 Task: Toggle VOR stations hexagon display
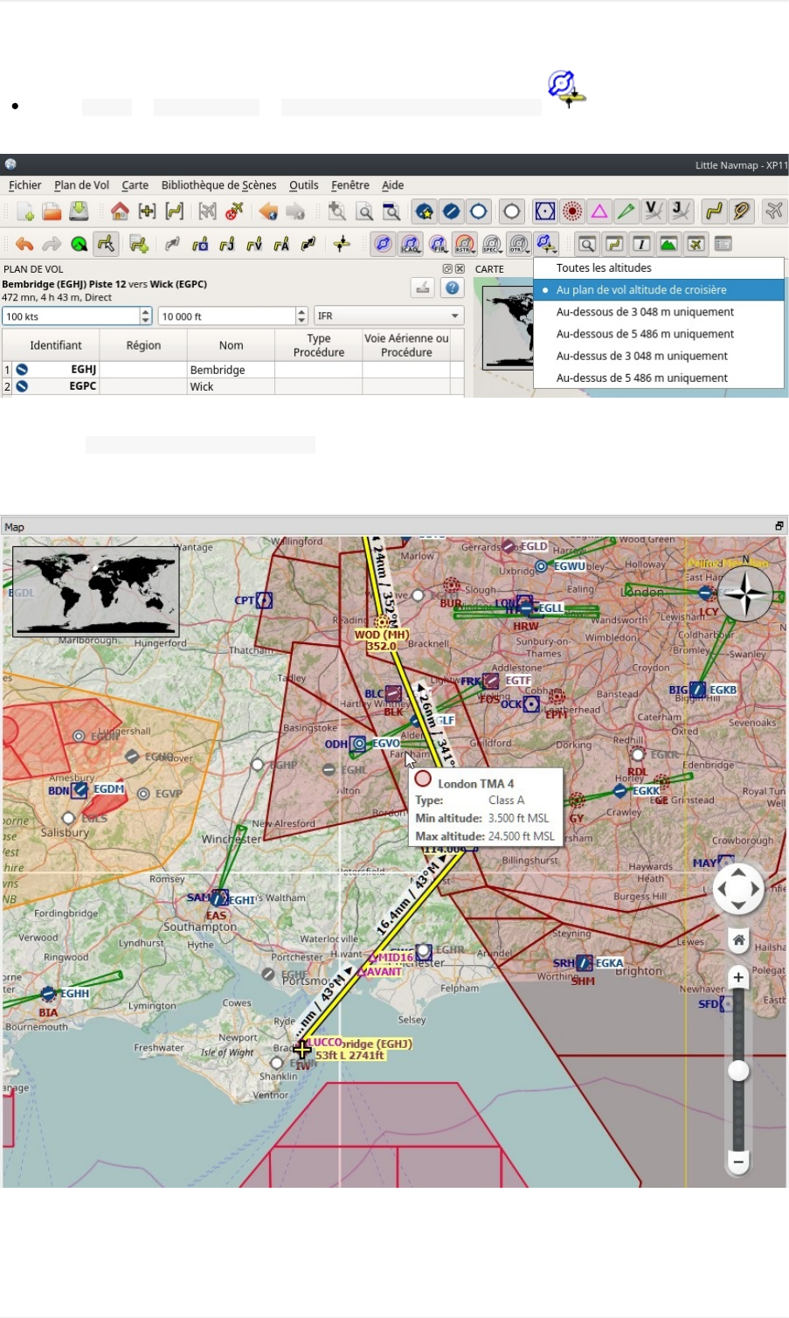point(545,212)
